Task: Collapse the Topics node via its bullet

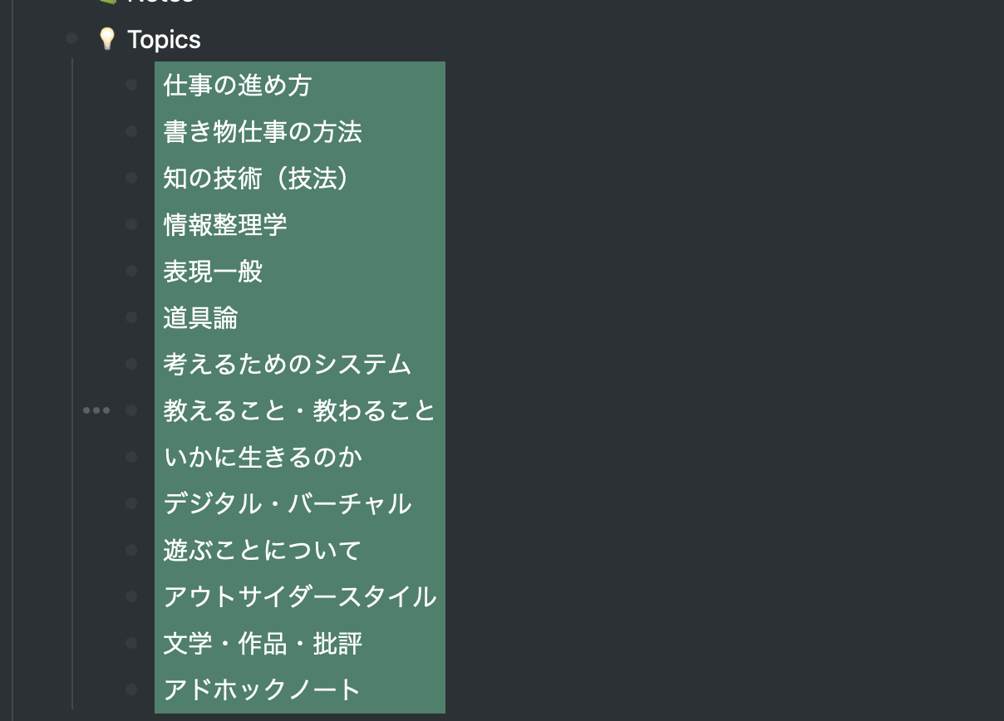Action: (73, 39)
